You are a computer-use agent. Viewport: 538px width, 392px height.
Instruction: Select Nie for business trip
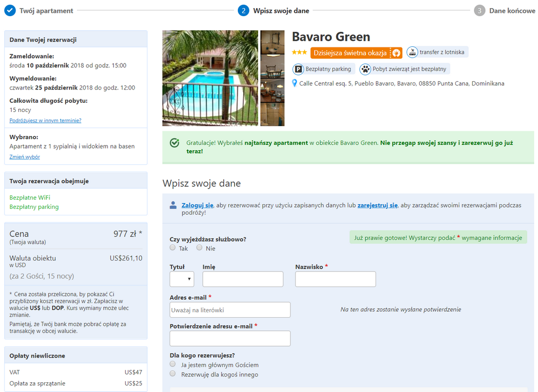click(x=200, y=248)
